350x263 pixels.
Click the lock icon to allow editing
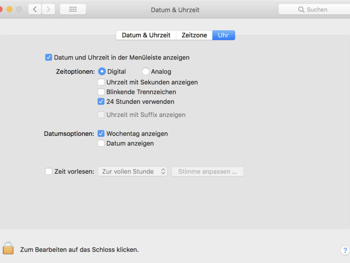[8, 248]
